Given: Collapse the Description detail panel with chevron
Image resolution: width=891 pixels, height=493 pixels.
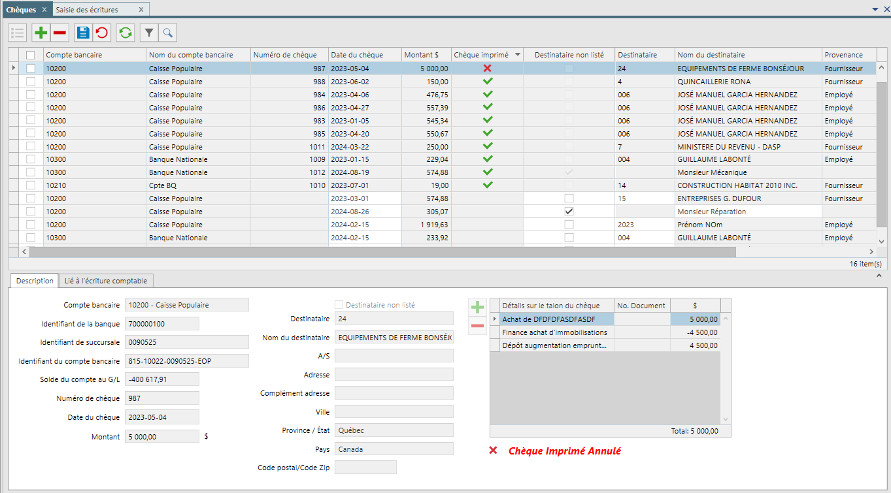Looking at the screenshot, I should [x=878, y=277].
